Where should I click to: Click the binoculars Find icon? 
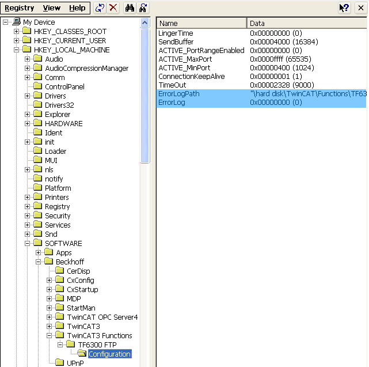130,8
